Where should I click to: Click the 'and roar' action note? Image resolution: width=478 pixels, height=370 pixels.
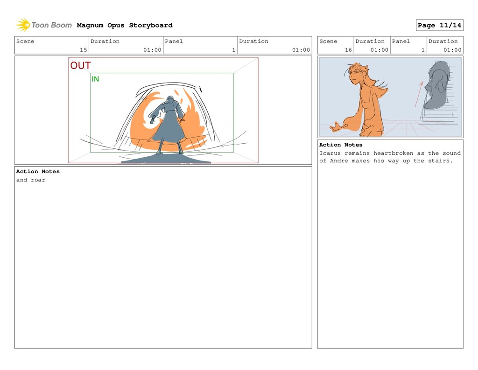(x=31, y=180)
